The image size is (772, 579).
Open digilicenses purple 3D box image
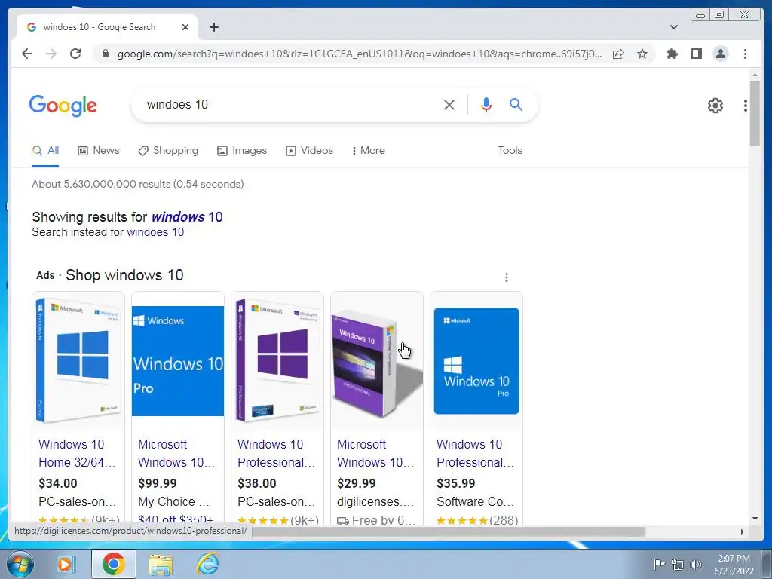[x=377, y=361]
